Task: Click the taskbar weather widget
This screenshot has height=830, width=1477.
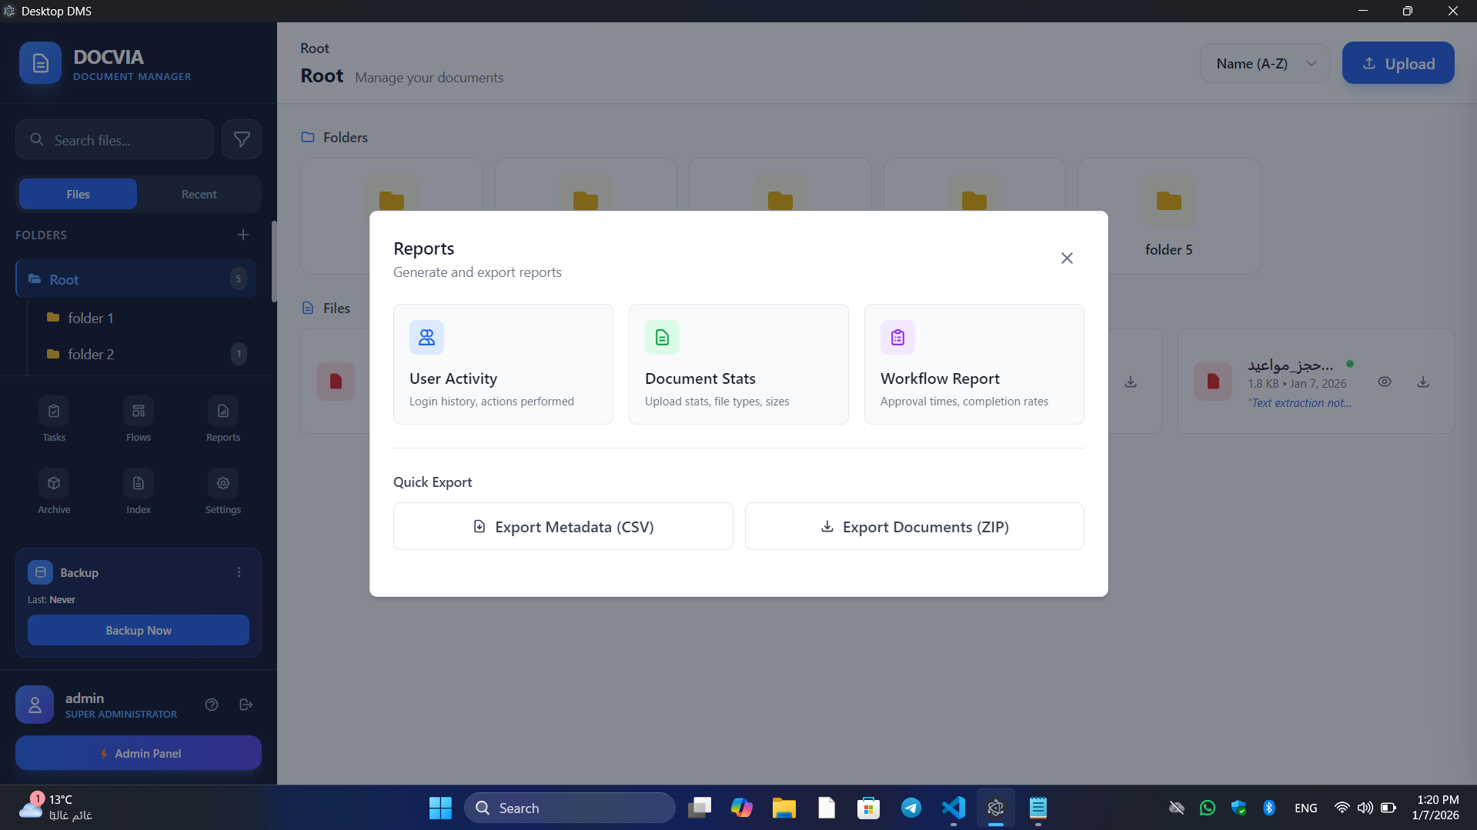Action: click(55, 807)
